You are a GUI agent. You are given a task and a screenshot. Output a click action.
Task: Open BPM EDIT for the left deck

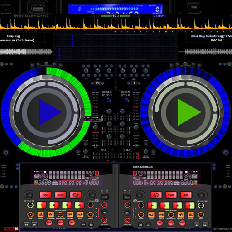[x=78, y=151]
